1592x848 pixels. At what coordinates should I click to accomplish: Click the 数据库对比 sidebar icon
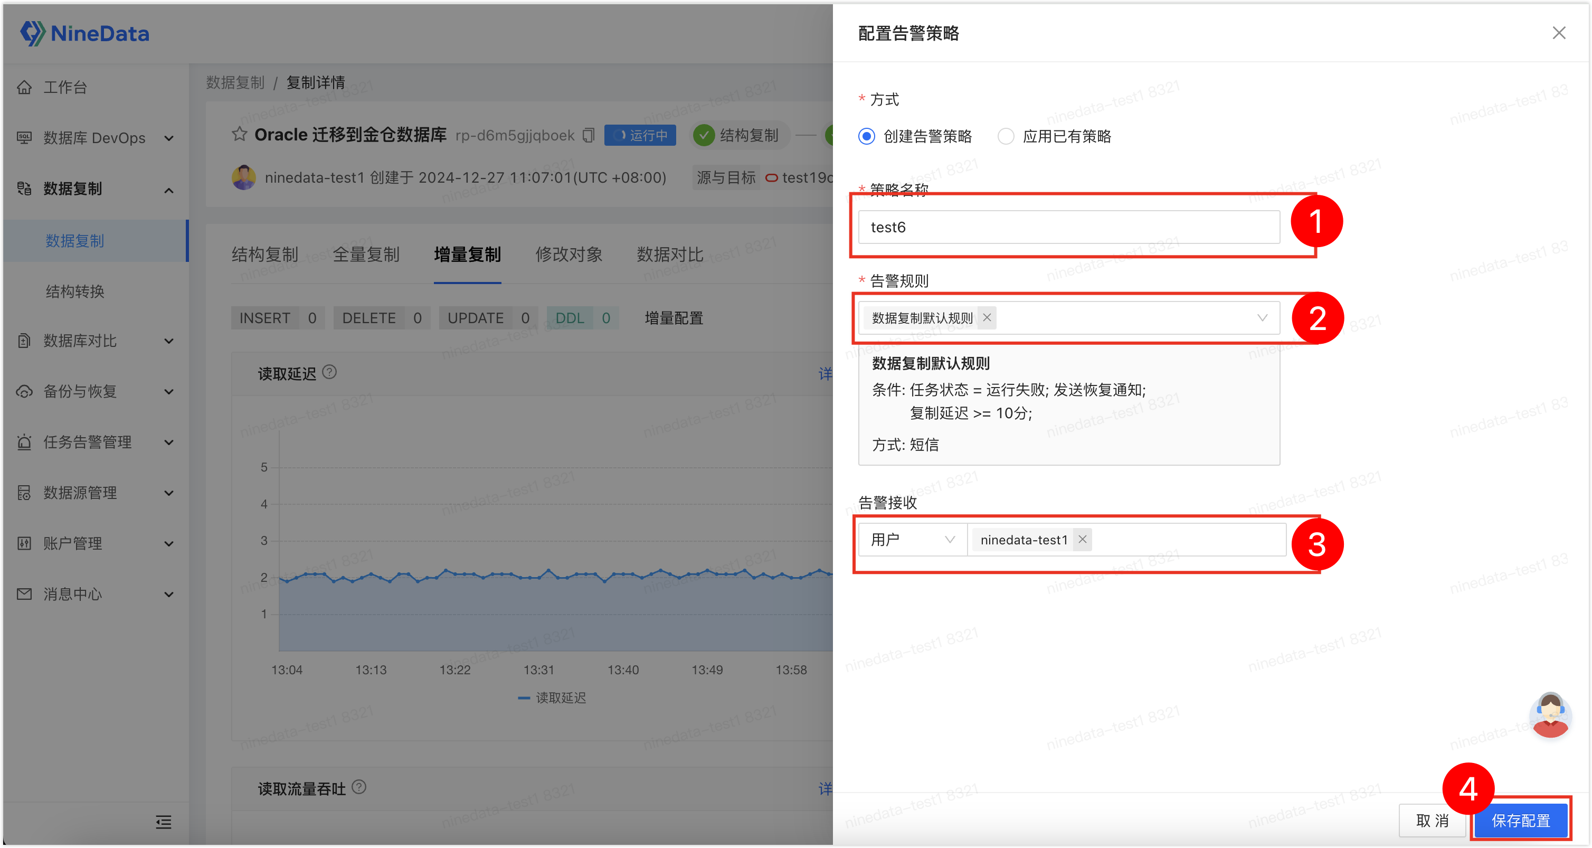(x=24, y=341)
